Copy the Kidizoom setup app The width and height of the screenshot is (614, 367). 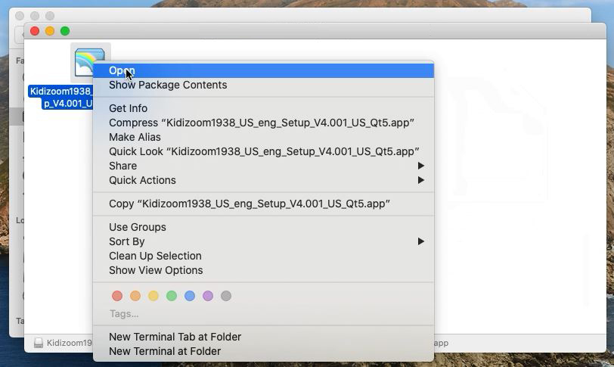point(249,204)
